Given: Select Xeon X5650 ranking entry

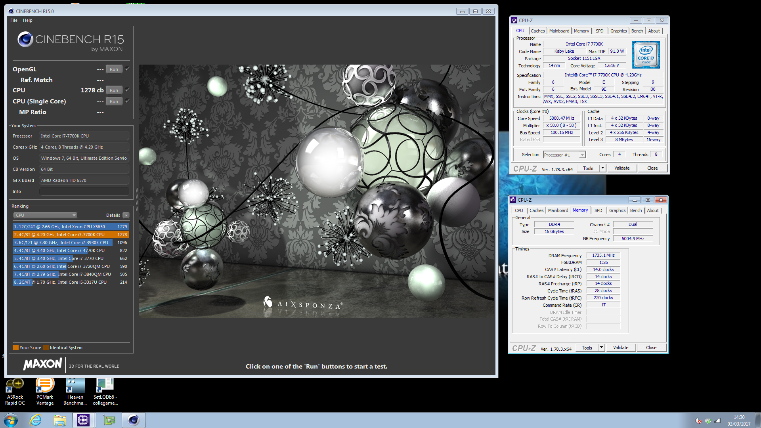Looking at the screenshot, I should click(71, 227).
